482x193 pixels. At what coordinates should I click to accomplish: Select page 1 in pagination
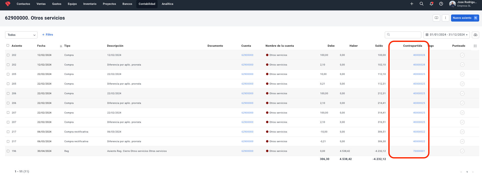(x=467, y=172)
